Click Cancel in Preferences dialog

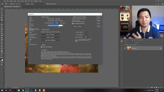pos(98,20)
